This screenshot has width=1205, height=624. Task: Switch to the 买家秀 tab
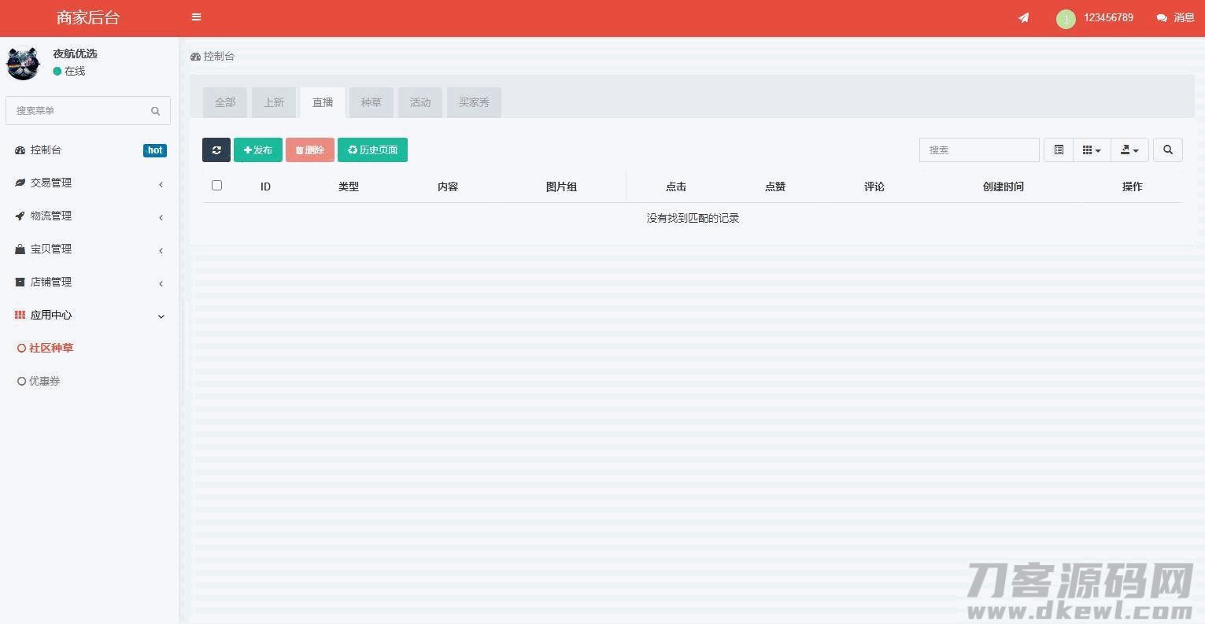tap(474, 102)
